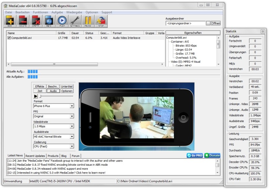
Task: Open the MediaCoder Fans Facebook group news item
Action: (x=65, y=161)
